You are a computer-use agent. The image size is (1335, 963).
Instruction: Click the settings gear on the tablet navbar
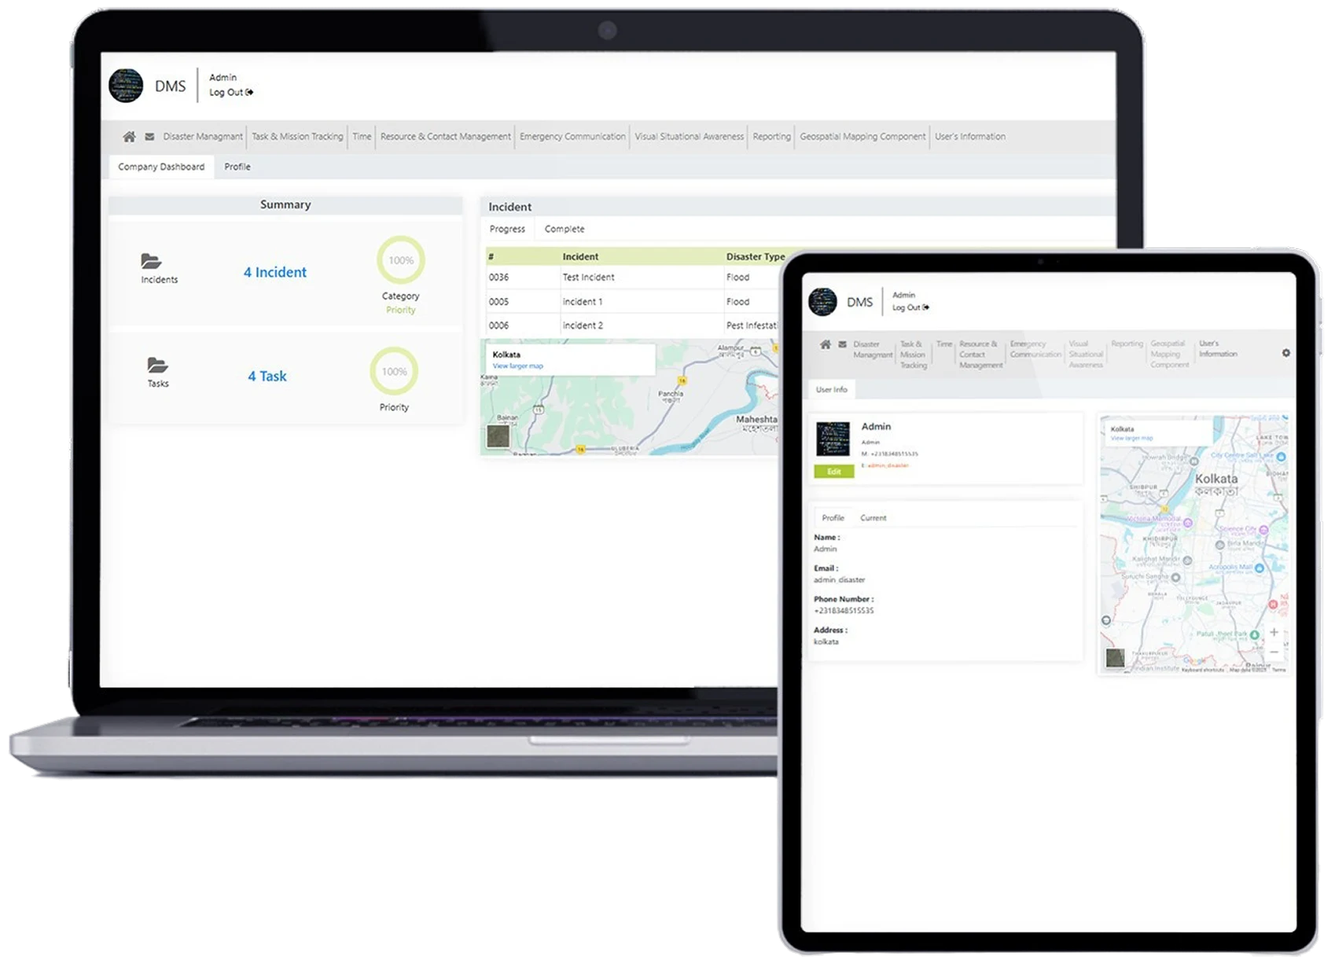pos(1287,353)
